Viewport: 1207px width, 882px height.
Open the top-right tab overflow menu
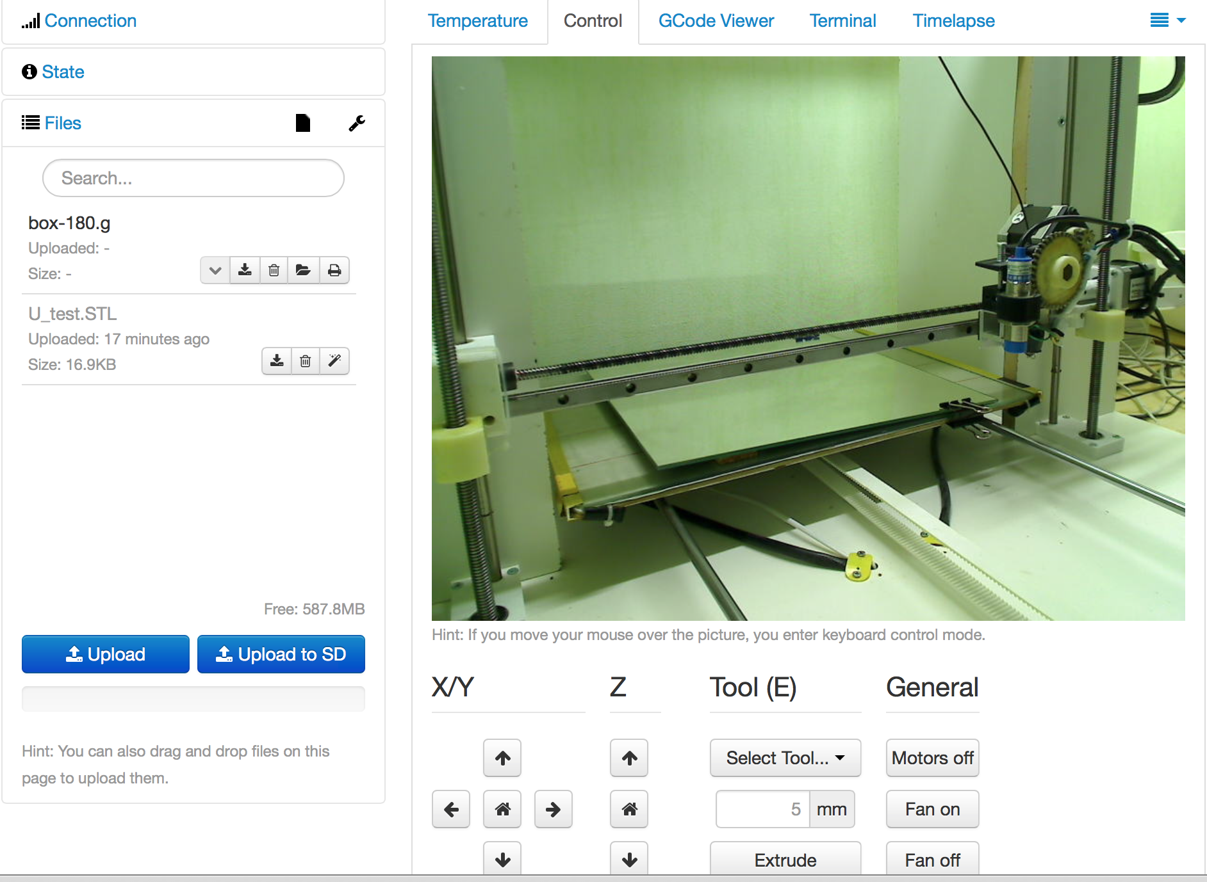1167,20
